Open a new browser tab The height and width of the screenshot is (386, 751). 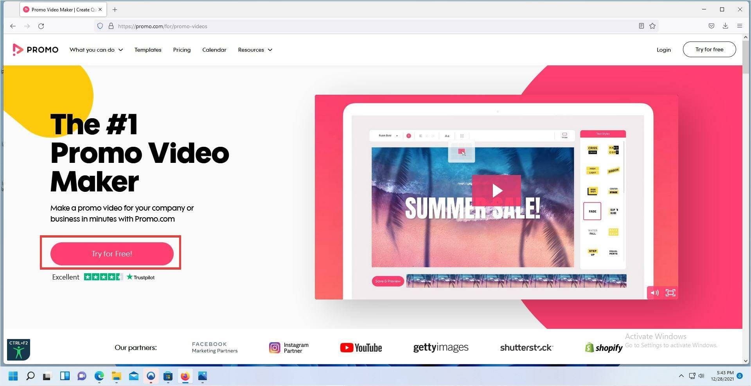click(115, 10)
